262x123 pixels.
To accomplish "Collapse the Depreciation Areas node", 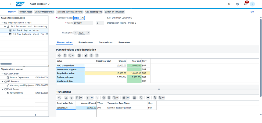I will point(2,23).
